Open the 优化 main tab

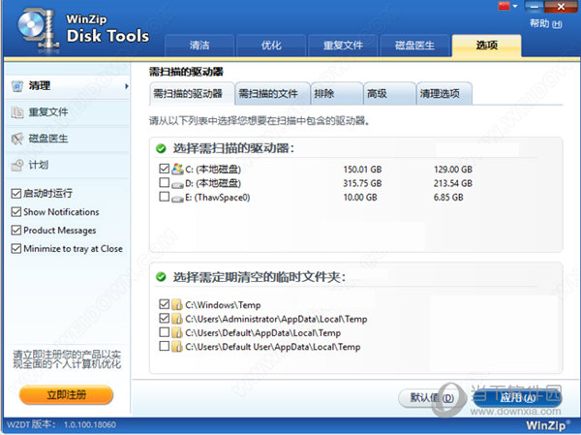click(x=271, y=46)
